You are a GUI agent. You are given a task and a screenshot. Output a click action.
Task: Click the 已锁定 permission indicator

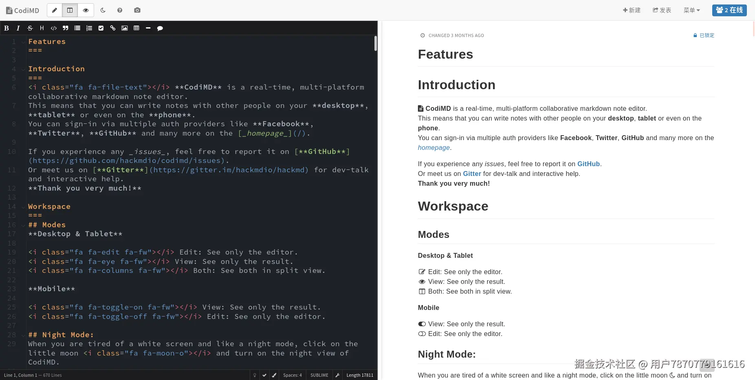pyautogui.click(x=704, y=35)
